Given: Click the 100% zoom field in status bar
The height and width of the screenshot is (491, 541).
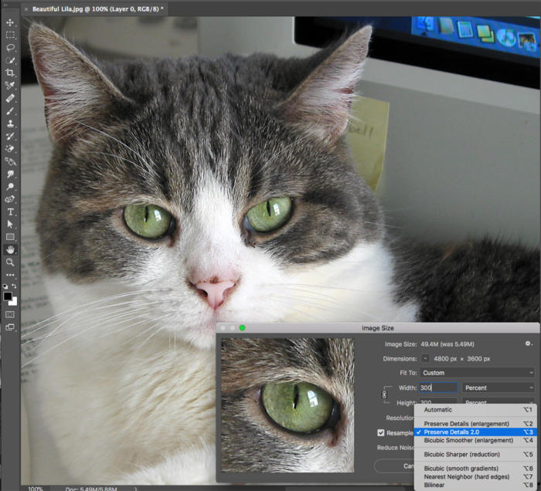Looking at the screenshot, I should click(36, 488).
